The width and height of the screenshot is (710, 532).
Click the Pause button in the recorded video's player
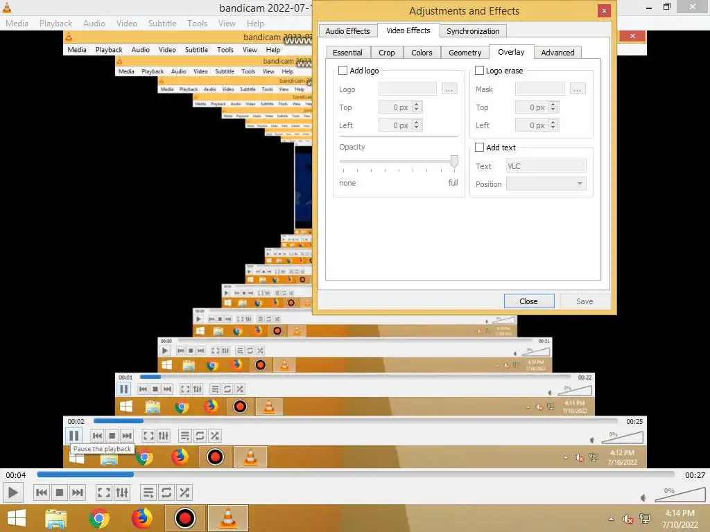(73, 436)
